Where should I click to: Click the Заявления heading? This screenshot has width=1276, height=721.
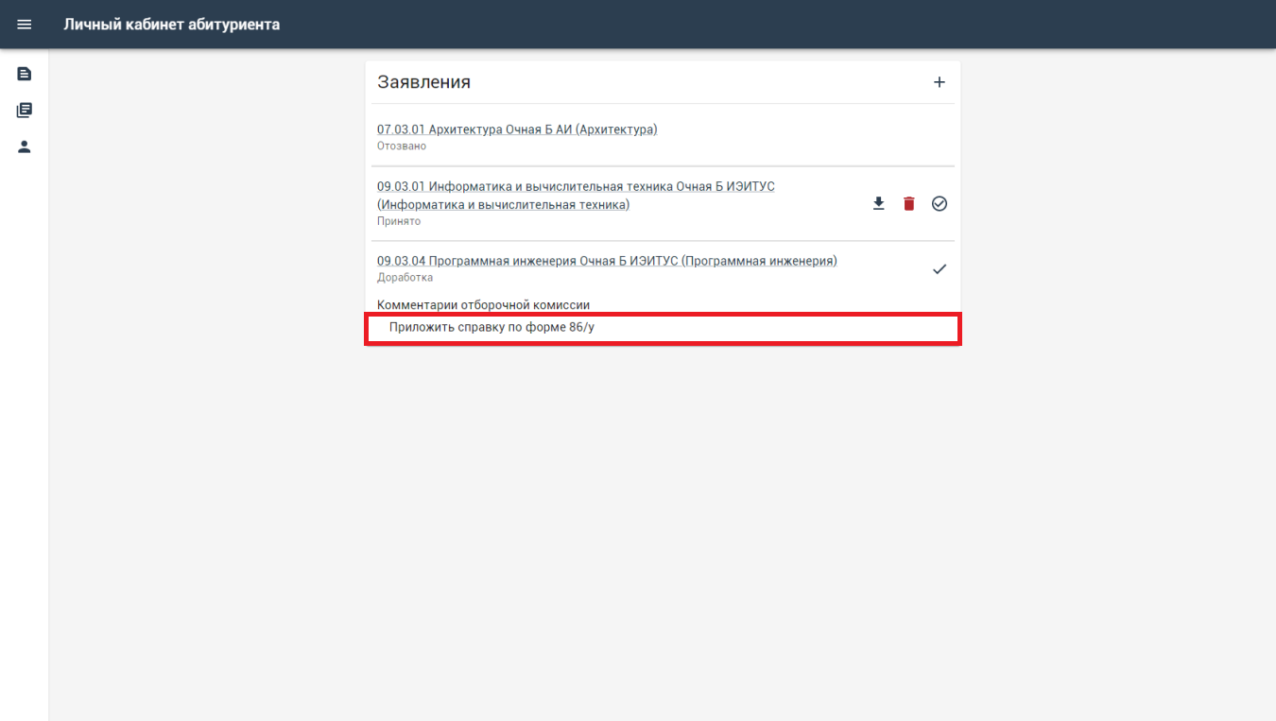(x=424, y=82)
